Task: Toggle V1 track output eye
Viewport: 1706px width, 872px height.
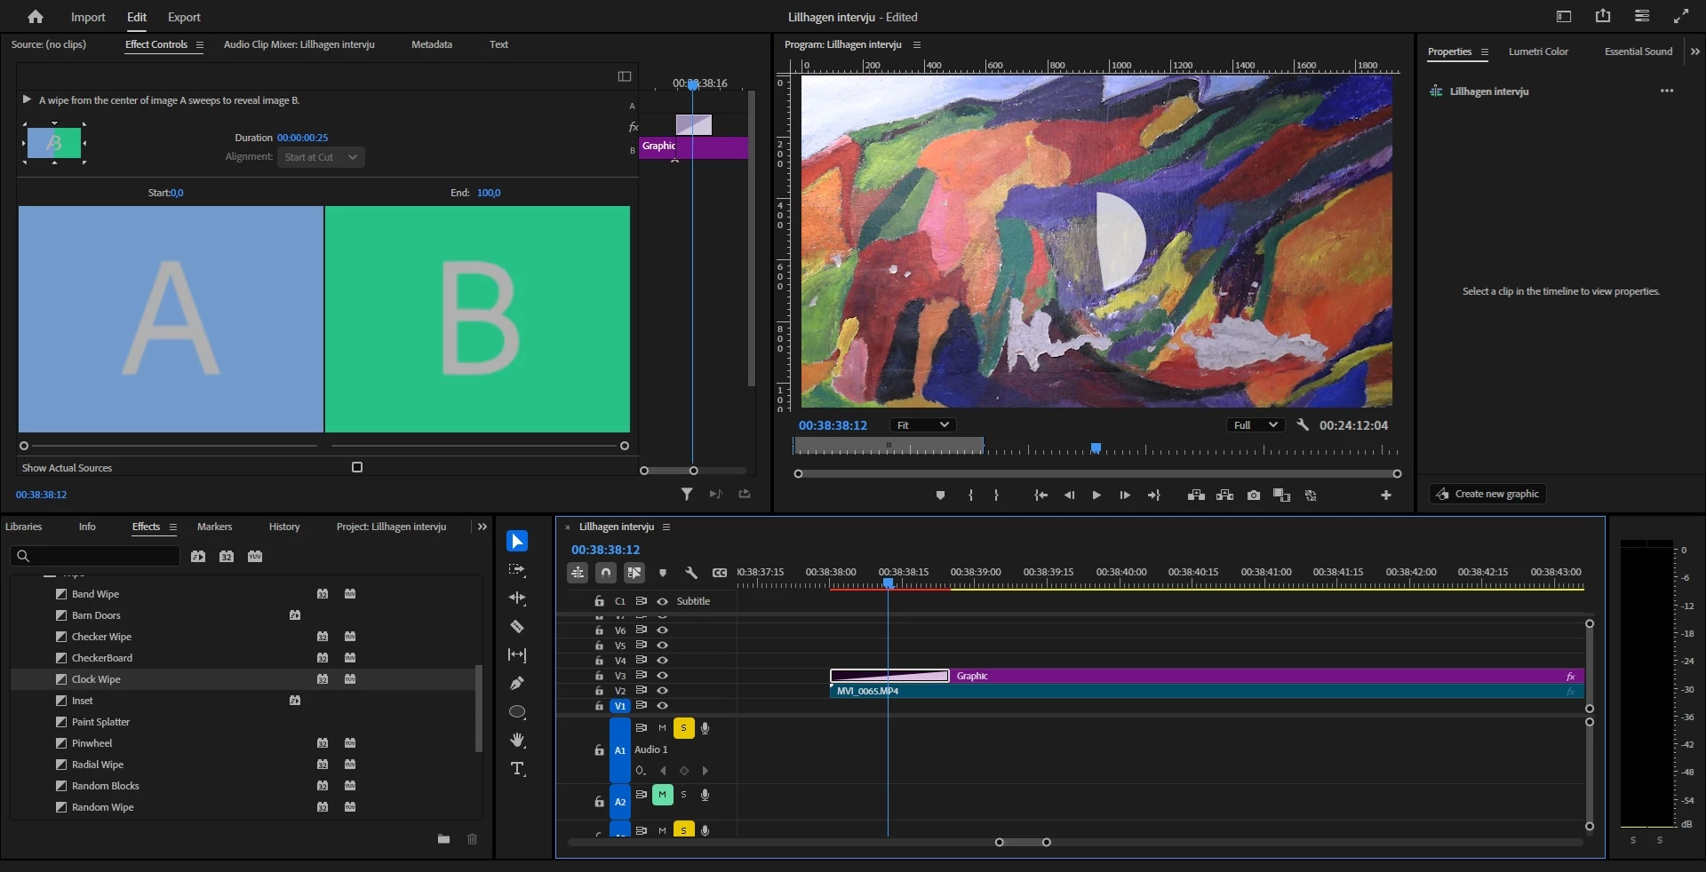Action: pos(662,706)
